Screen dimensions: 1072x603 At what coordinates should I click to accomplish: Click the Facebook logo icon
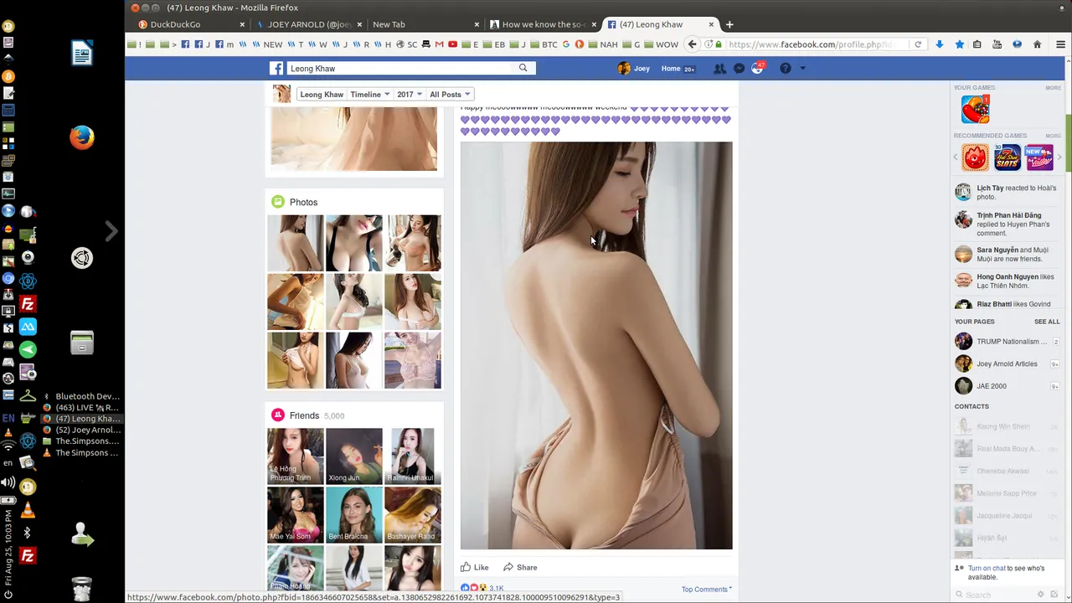click(276, 69)
